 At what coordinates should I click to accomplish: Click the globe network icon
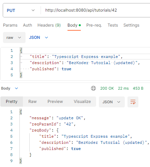click(x=93, y=88)
